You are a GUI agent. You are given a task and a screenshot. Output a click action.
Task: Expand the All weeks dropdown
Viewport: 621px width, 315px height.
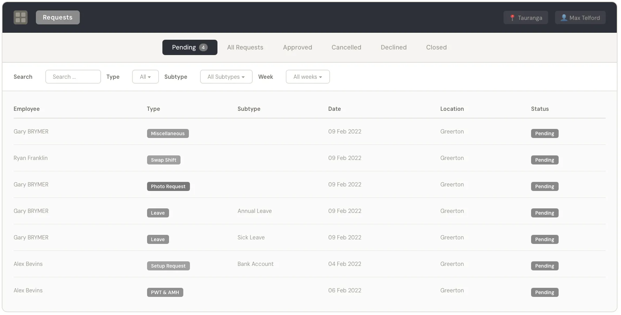pyautogui.click(x=308, y=77)
